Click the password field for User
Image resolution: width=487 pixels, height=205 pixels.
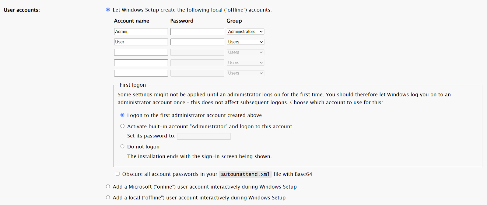pyautogui.click(x=197, y=42)
